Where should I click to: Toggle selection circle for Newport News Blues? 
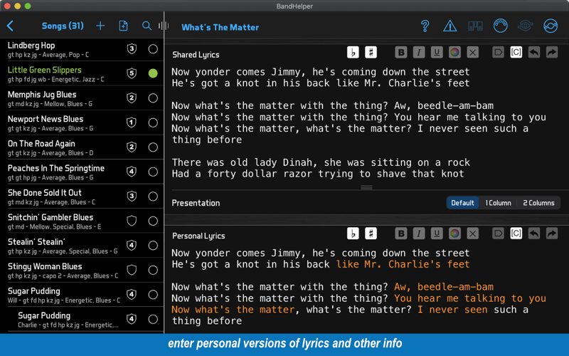(x=153, y=122)
